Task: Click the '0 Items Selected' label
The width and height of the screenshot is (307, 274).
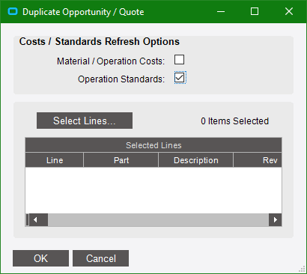Action: (x=235, y=121)
